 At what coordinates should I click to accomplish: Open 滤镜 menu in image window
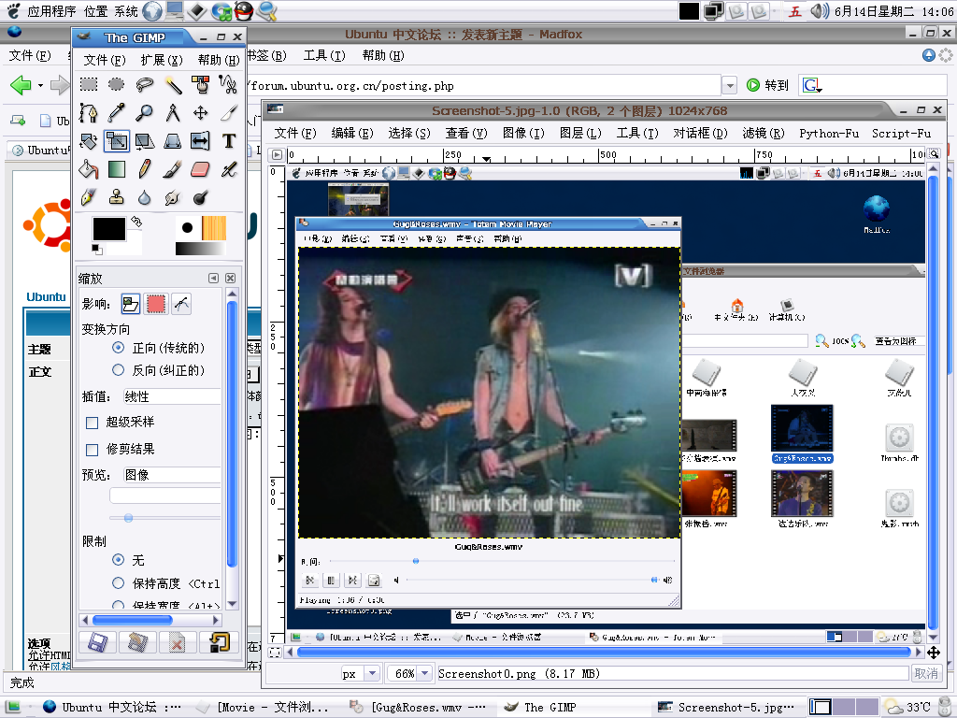[x=763, y=133]
